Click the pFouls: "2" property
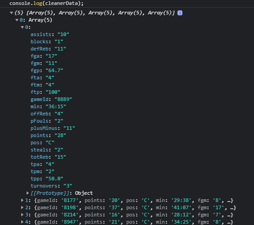The height and width of the screenshot is (225, 254). pos(47,121)
